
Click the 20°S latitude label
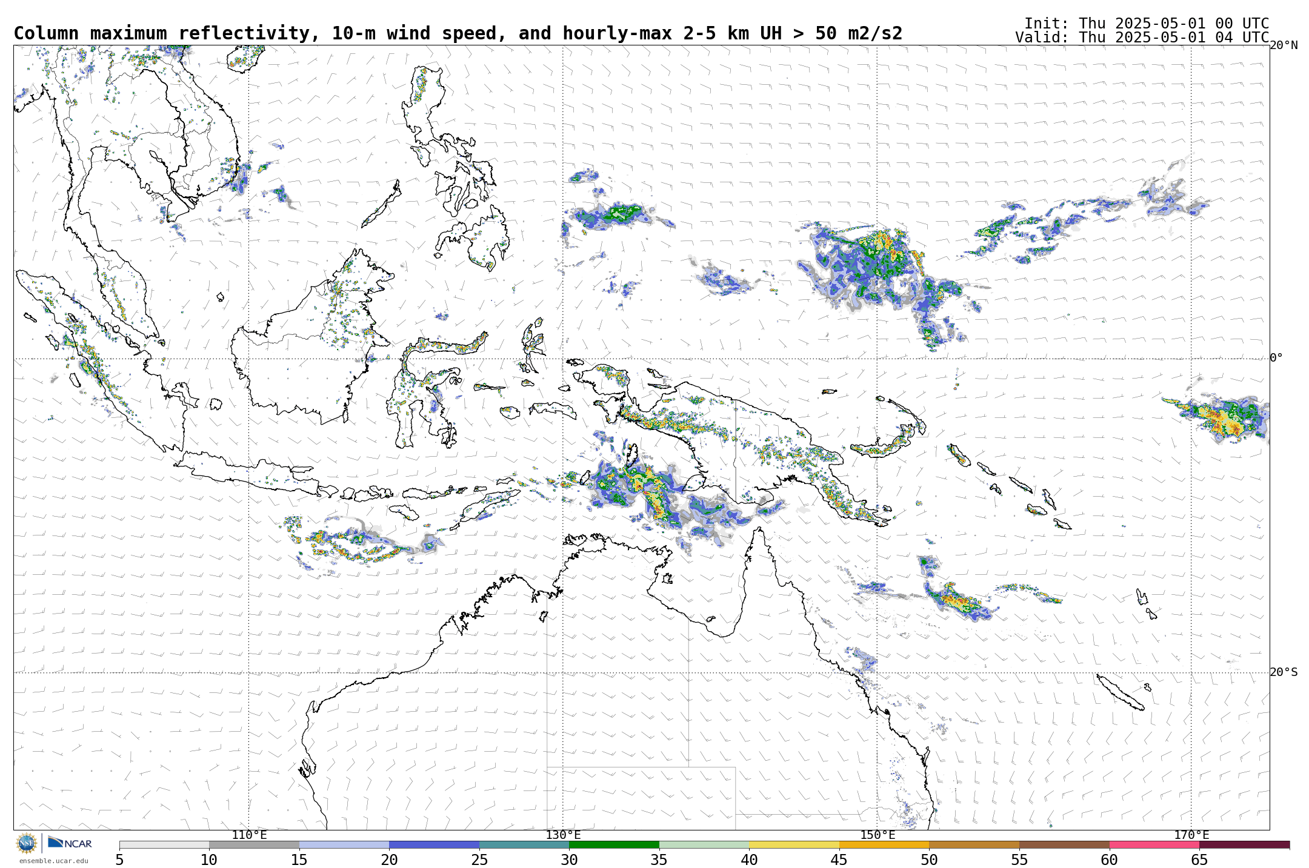[1284, 672]
